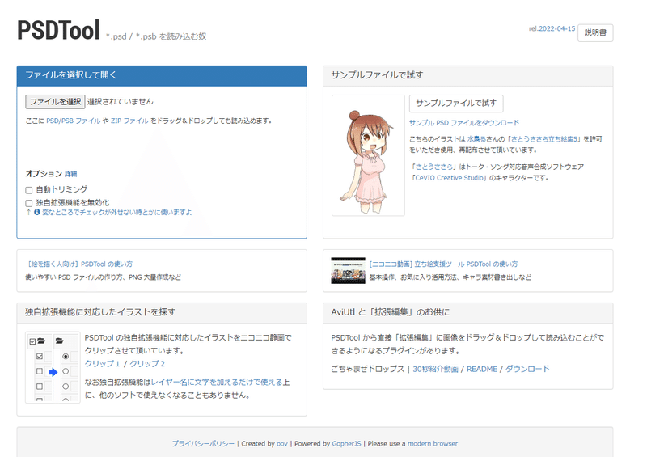
Task: Click レイヤー名に文字を加えるだけで使える link
Action: click(217, 383)
